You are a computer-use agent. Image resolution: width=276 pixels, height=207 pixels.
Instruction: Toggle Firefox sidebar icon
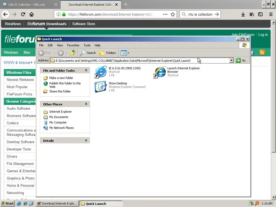(x=260, y=15)
